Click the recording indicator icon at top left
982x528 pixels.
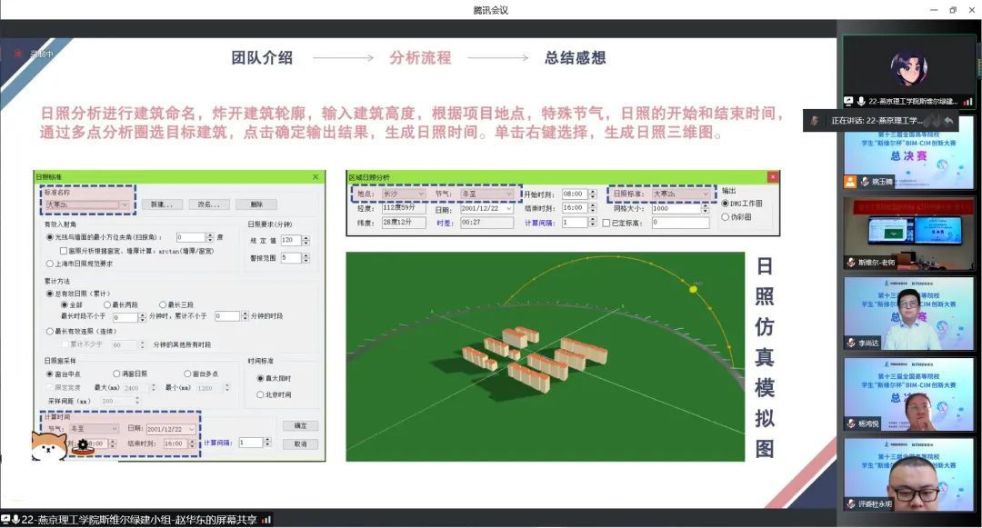coord(17,54)
